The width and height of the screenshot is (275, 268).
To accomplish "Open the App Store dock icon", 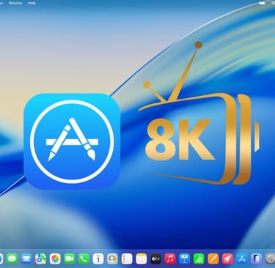I will point(242,258).
